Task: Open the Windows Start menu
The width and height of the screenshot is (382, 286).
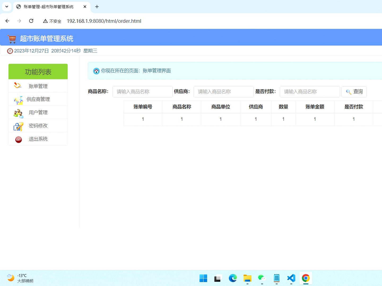Action: pos(203,278)
